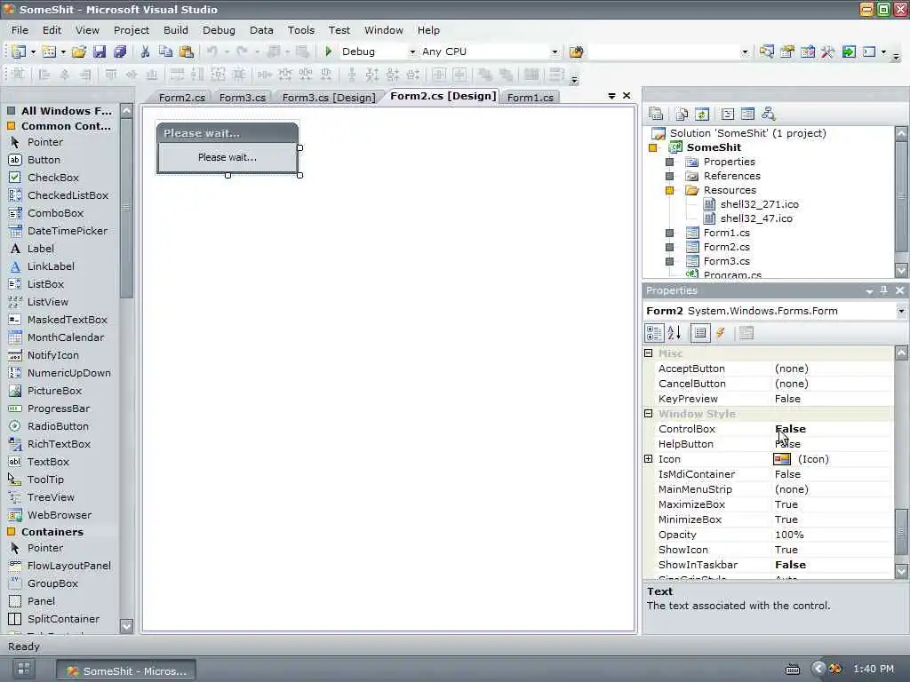This screenshot has width=910, height=682.
Task: Click the New Project toolbar icon
Action: (18, 52)
